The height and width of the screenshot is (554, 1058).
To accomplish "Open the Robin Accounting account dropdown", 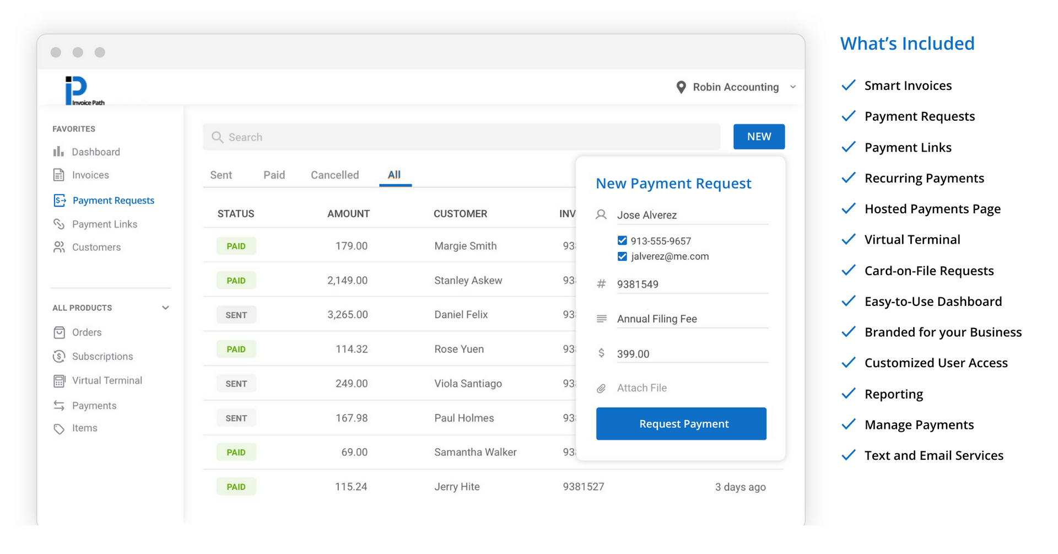I will coord(735,87).
